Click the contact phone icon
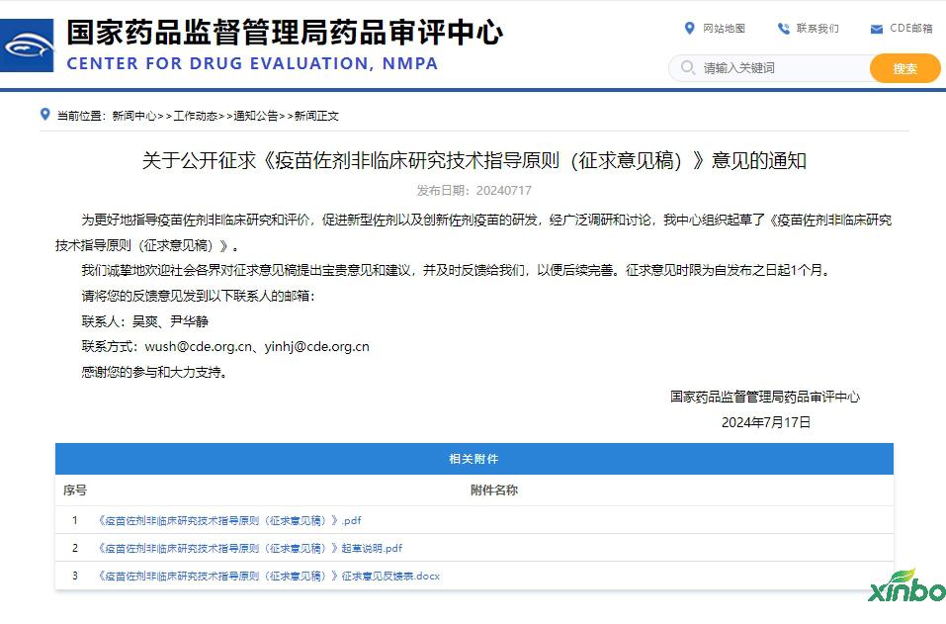946x624 pixels. (x=783, y=29)
